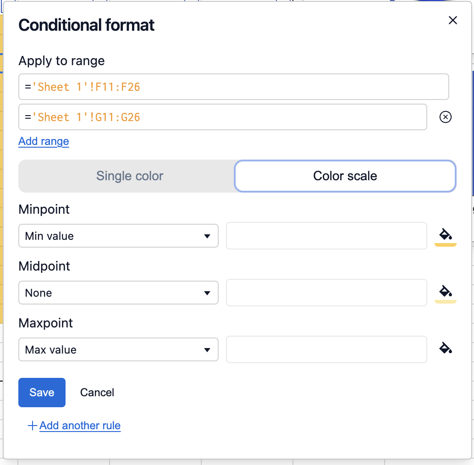Remove the G11:G26 range entry

(x=445, y=117)
